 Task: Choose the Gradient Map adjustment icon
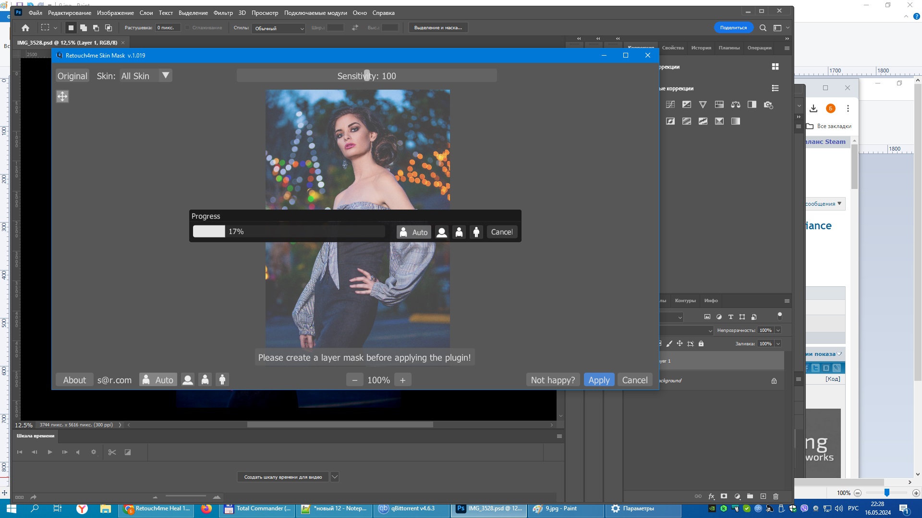tap(735, 121)
